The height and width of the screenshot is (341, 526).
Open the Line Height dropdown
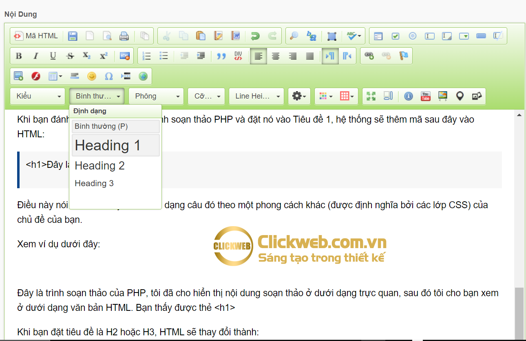pyautogui.click(x=256, y=96)
